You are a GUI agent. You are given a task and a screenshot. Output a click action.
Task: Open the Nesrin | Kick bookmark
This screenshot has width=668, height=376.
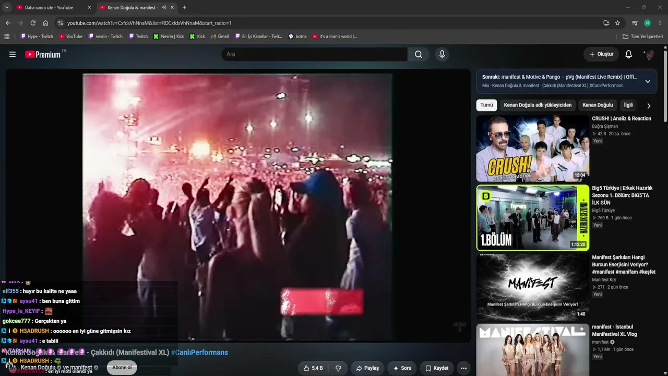[x=169, y=37]
